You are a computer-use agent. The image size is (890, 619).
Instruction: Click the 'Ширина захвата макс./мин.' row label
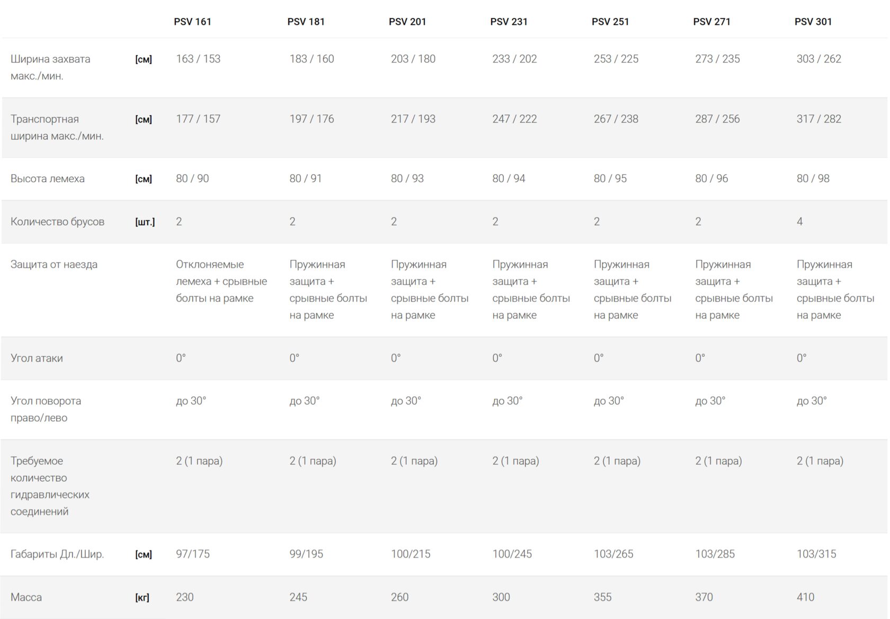click(x=50, y=67)
